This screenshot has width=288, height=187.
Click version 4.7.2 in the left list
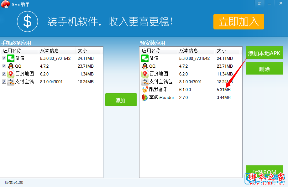coord(44,66)
